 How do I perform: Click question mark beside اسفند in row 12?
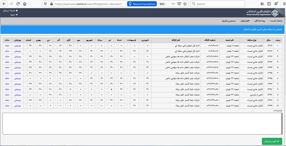coord(25,106)
